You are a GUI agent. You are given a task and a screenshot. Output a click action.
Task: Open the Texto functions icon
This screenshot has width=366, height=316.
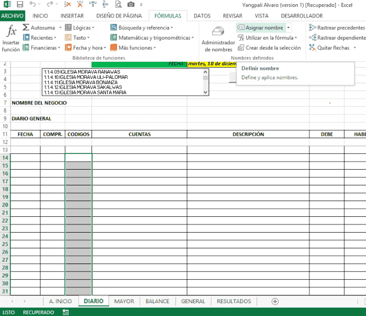click(x=68, y=37)
